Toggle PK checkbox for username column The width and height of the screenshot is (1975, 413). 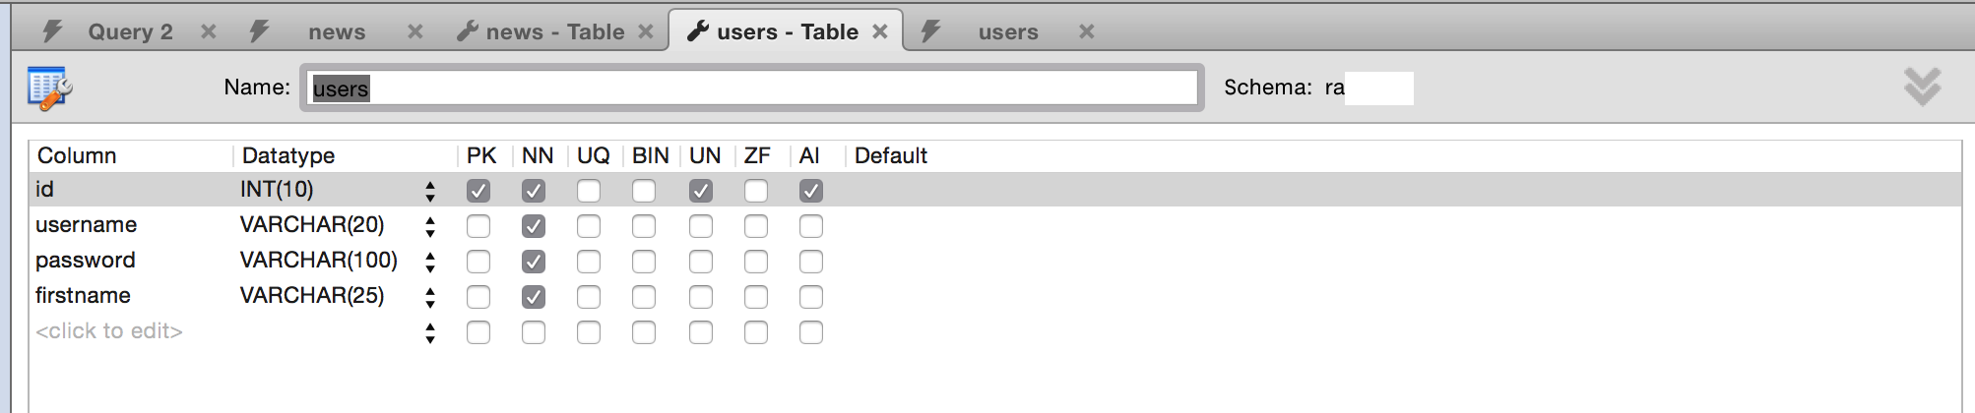point(478,226)
